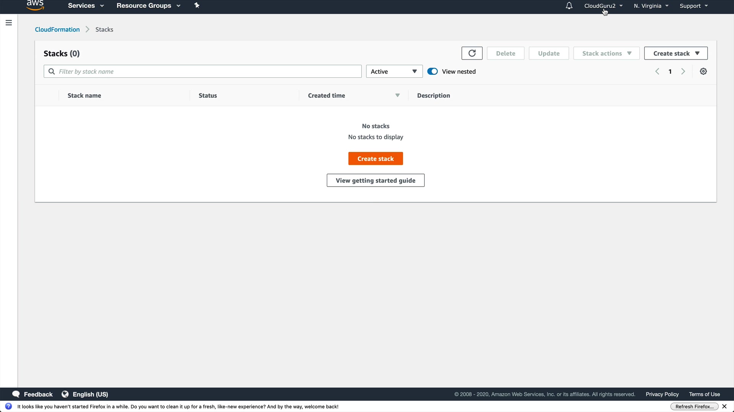734x412 pixels.
Task: Open the Services menu
Action: point(86,6)
